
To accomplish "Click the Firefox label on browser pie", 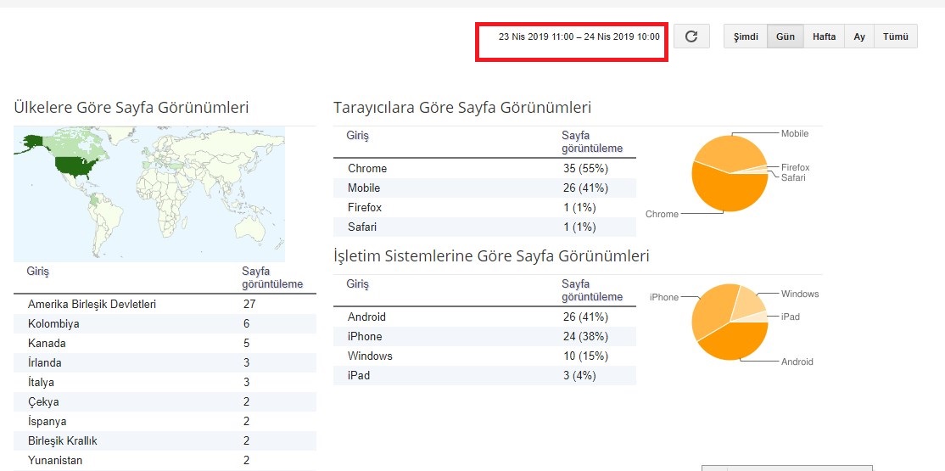I will coord(796,167).
